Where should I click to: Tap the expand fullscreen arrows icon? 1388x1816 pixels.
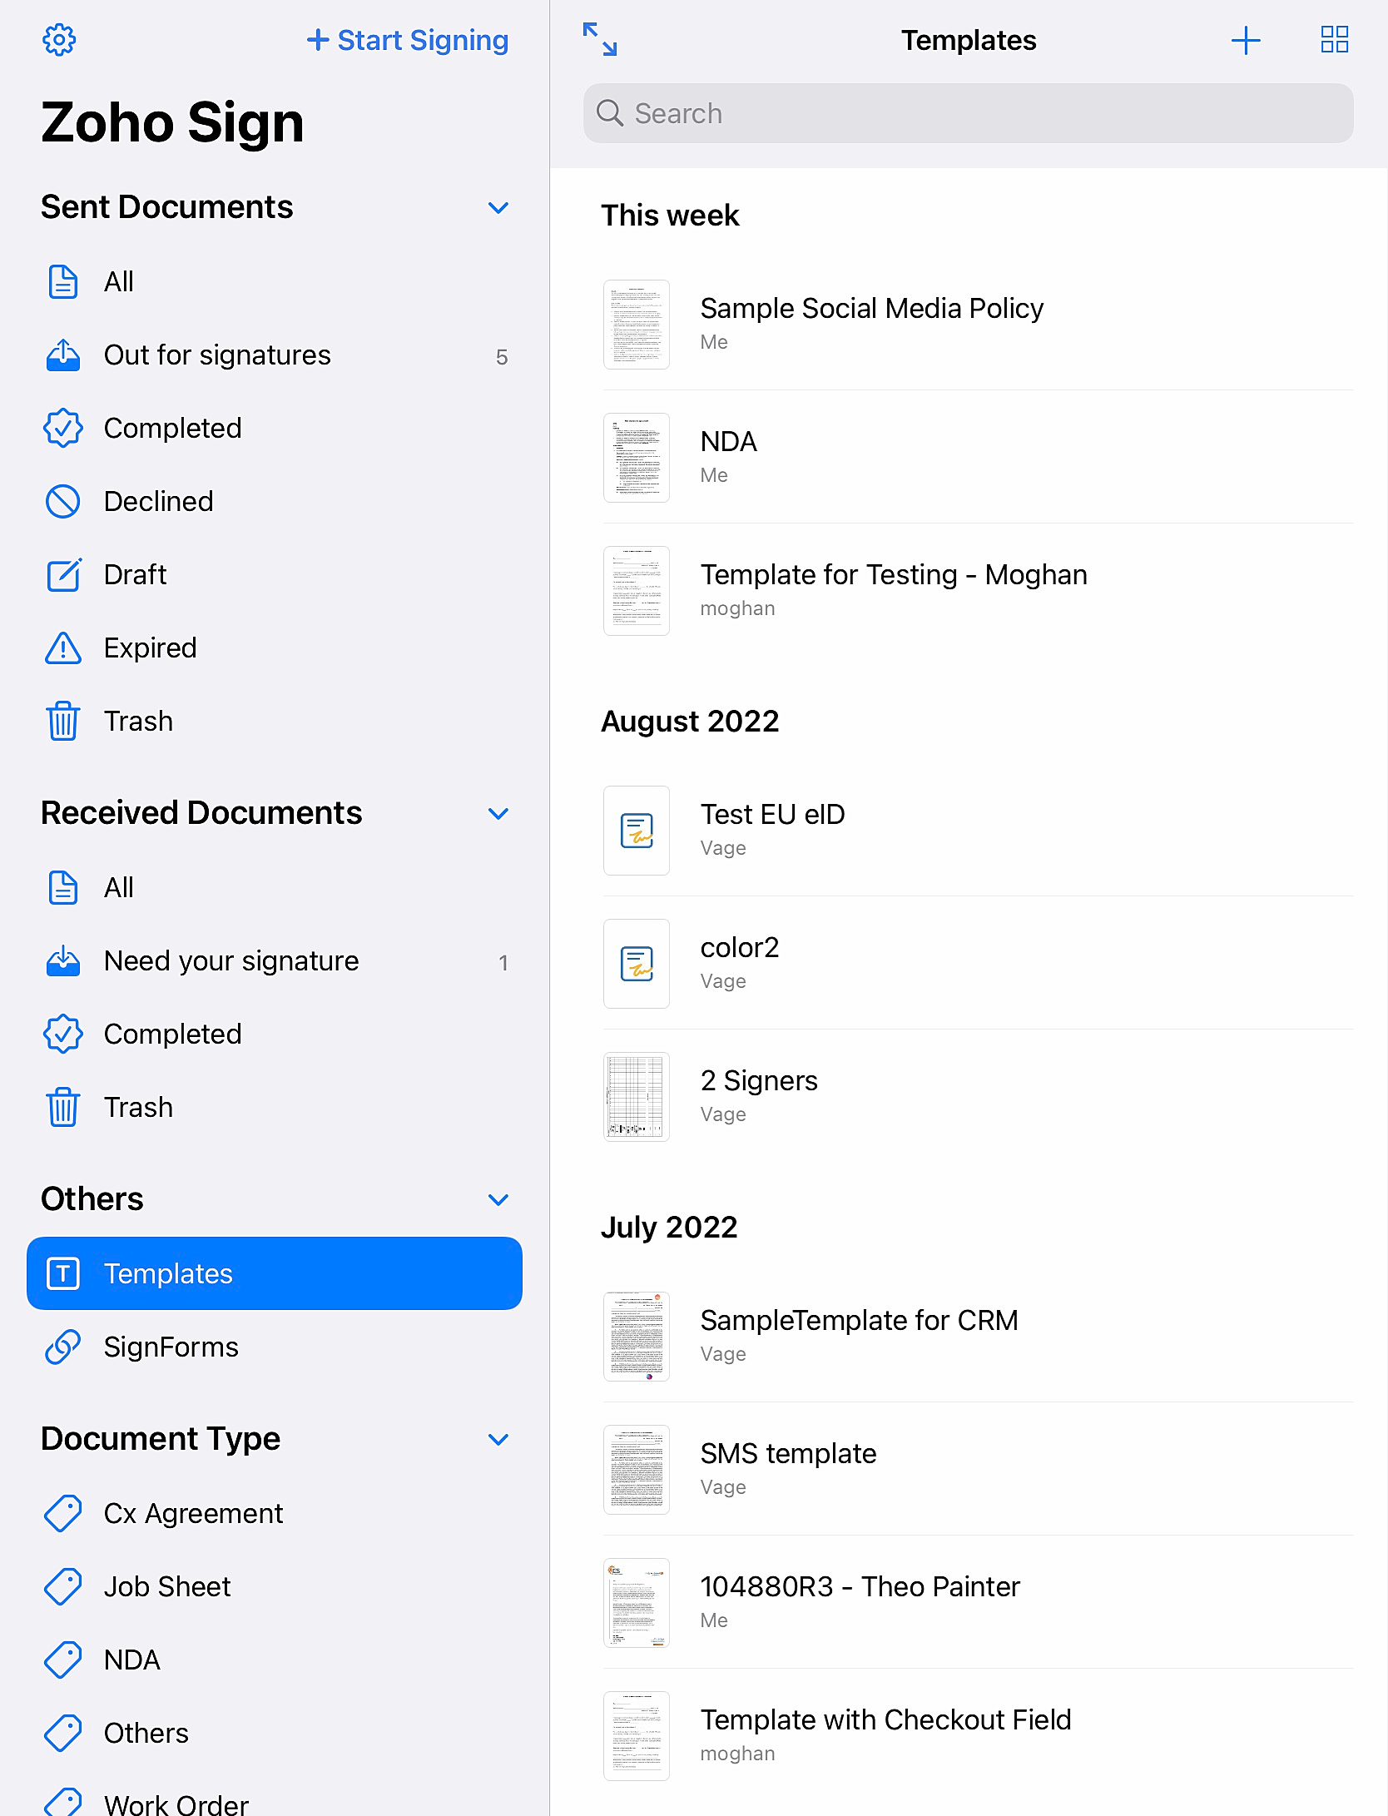pos(599,40)
